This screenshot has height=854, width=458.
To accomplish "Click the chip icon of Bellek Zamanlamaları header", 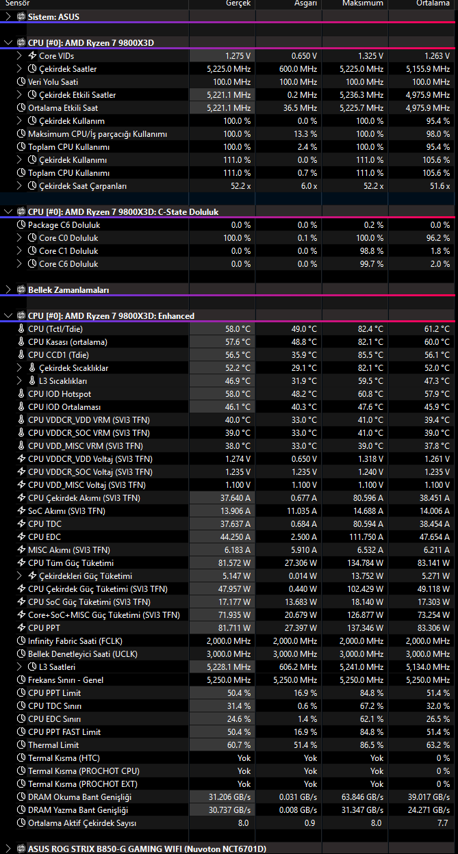I will (21, 290).
